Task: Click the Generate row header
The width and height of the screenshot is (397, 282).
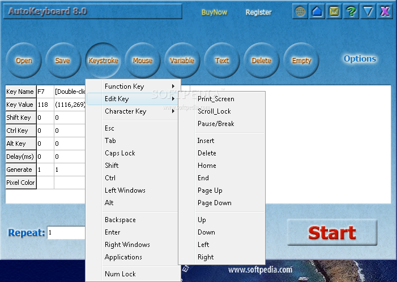Action: click(21, 170)
